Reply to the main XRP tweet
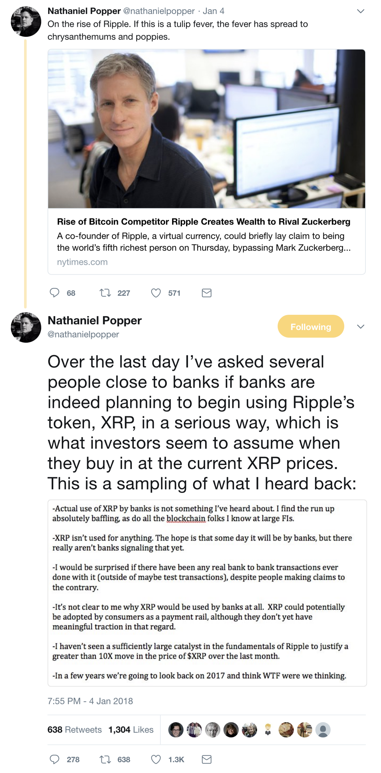This screenshot has height=773, width=381. (55, 759)
